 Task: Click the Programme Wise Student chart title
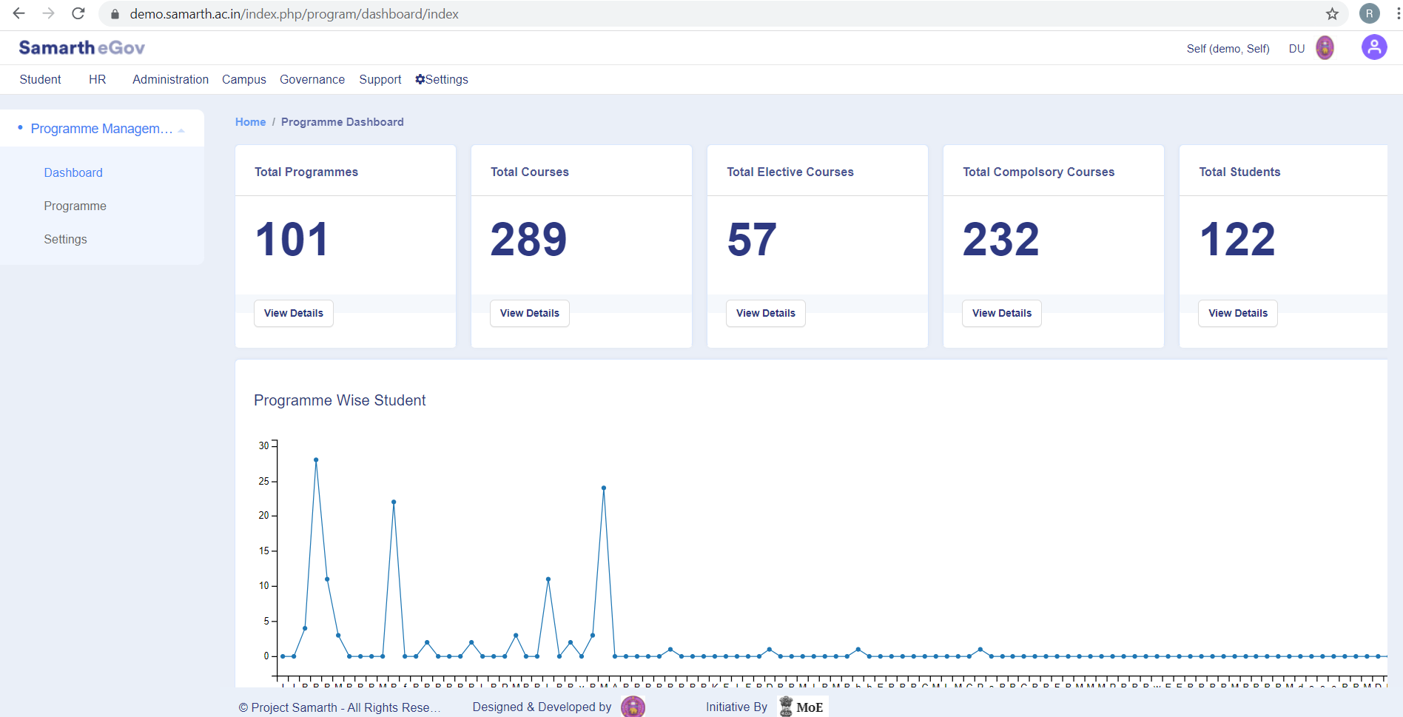pos(340,400)
